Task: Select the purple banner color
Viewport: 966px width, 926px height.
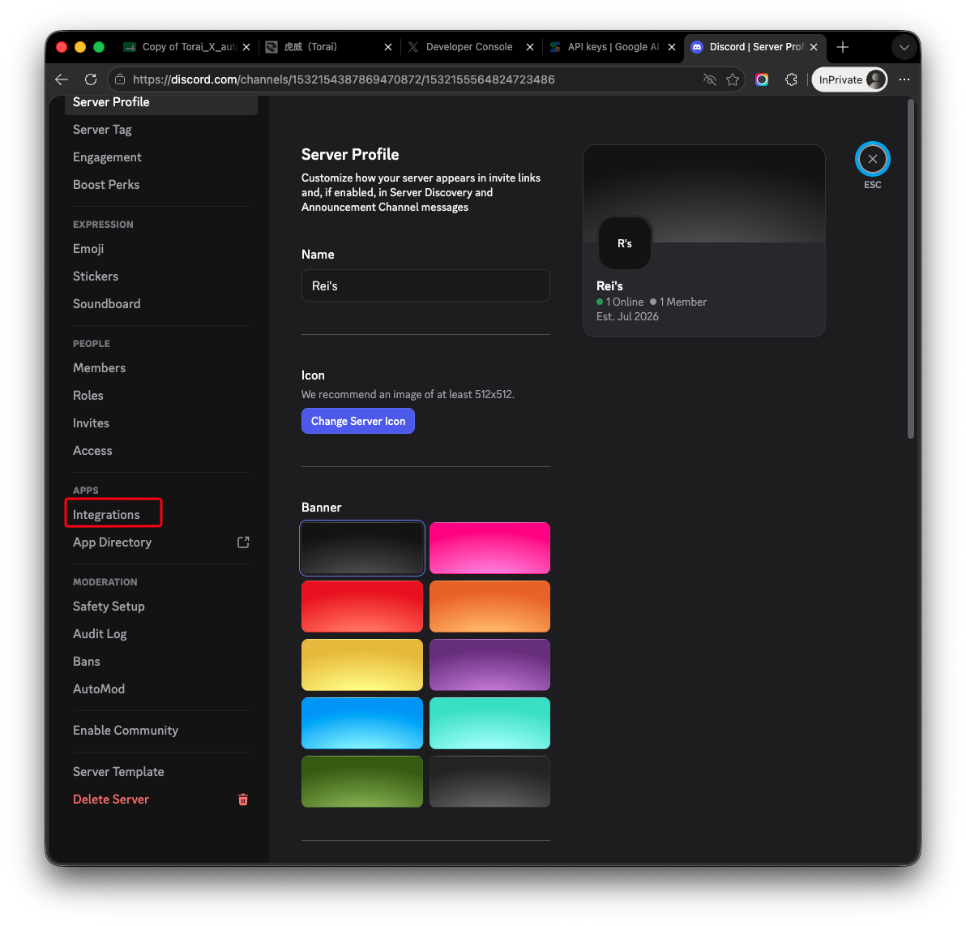Action: (489, 665)
